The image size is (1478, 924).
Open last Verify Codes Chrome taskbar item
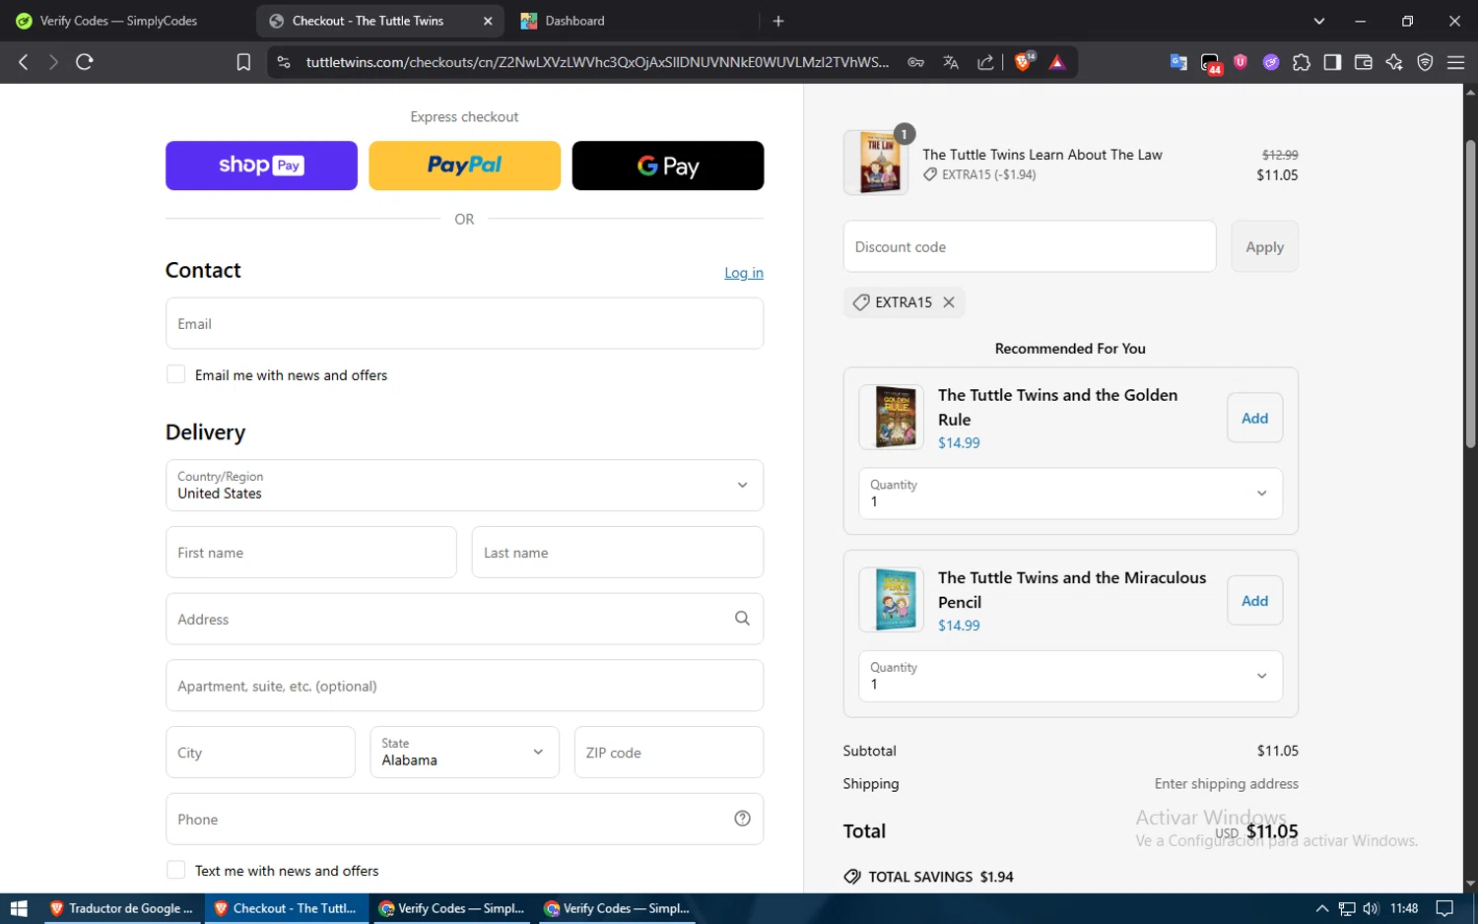[617, 908]
